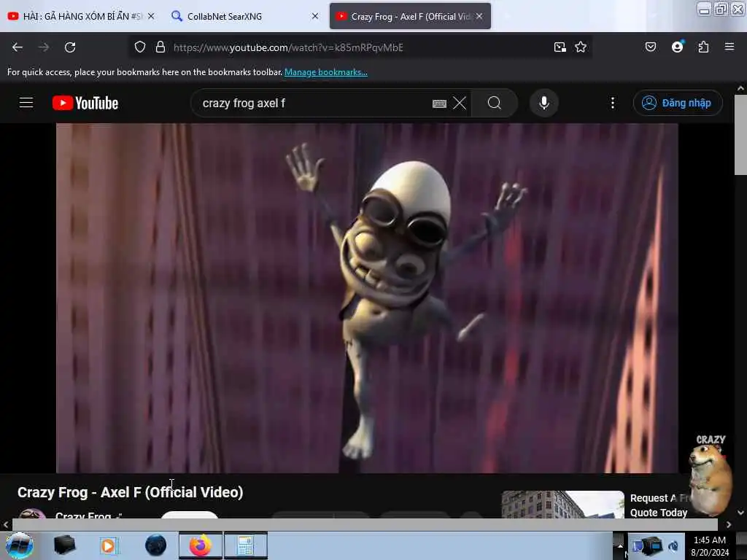
Task: Close the HÀI: GÃ HÀNG XÓM tab
Action: [x=151, y=16]
